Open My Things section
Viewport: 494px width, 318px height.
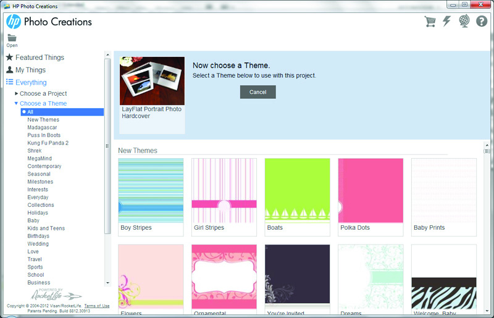pyautogui.click(x=30, y=70)
